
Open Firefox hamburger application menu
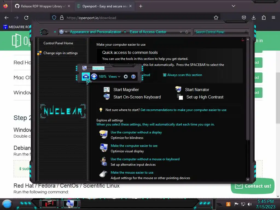(273, 18)
